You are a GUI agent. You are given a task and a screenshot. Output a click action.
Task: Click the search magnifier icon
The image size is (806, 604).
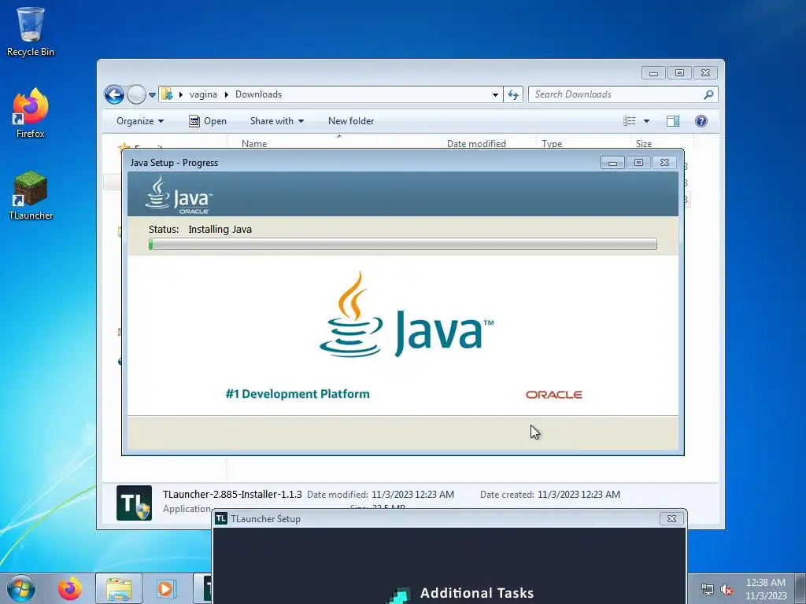709,94
